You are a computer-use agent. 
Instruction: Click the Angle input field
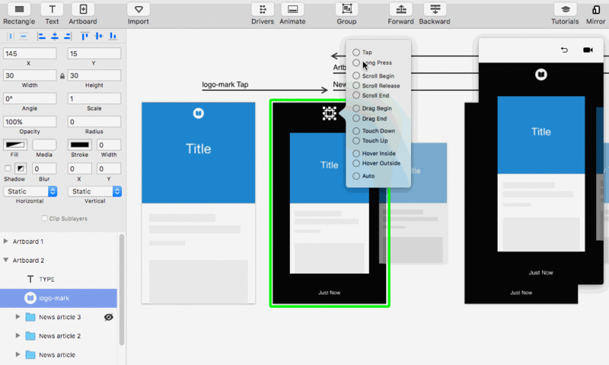30,99
